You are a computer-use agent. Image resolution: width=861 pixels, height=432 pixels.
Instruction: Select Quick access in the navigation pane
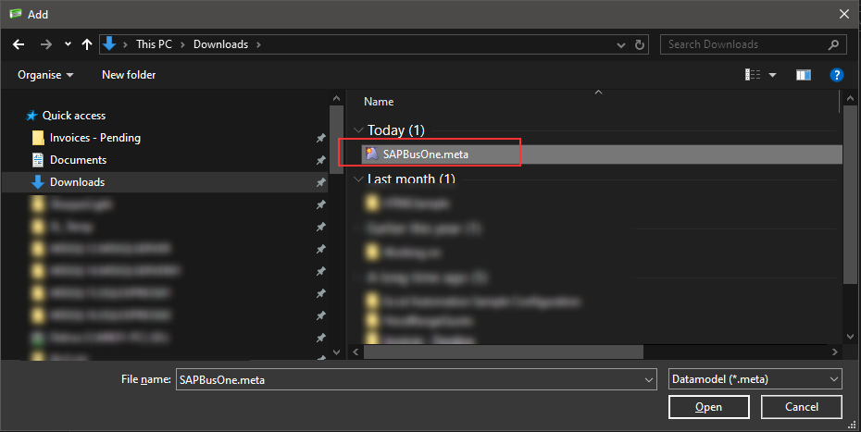pos(74,116)
